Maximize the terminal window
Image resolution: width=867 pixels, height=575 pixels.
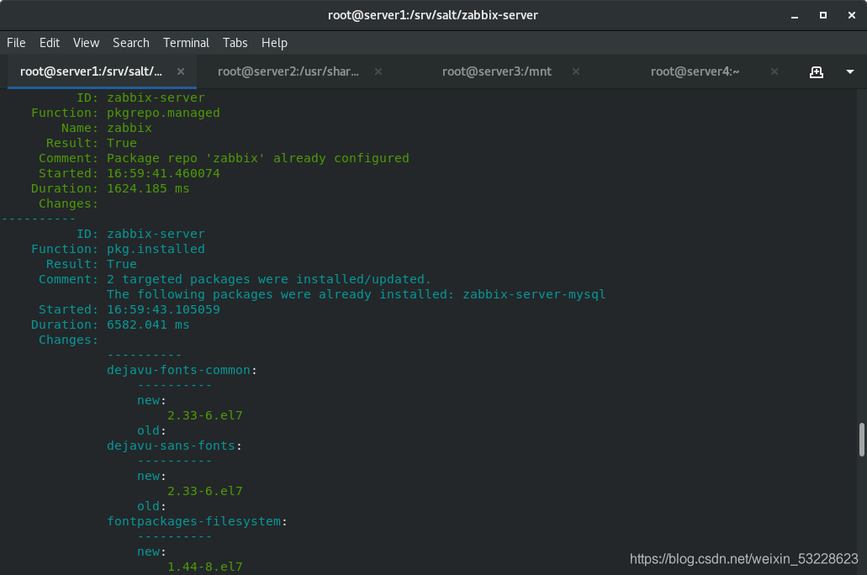tap(822, 15)
